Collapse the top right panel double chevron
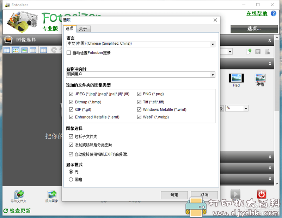This screenshot has width=282, height=218. coord(270,40)
